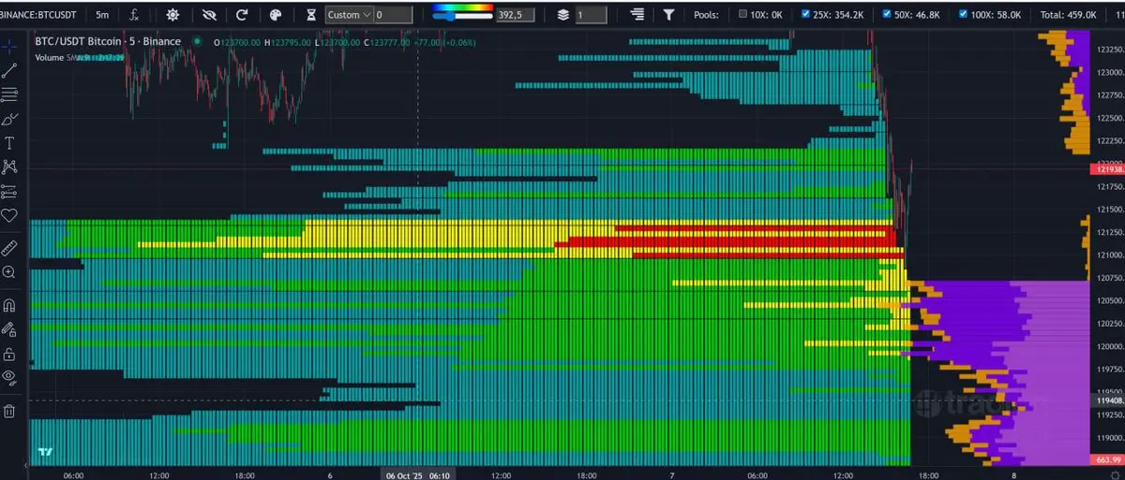Screen dimensions: 1125x480
Task: Open the prediction and measurement tools
Action: click(9, 192)
